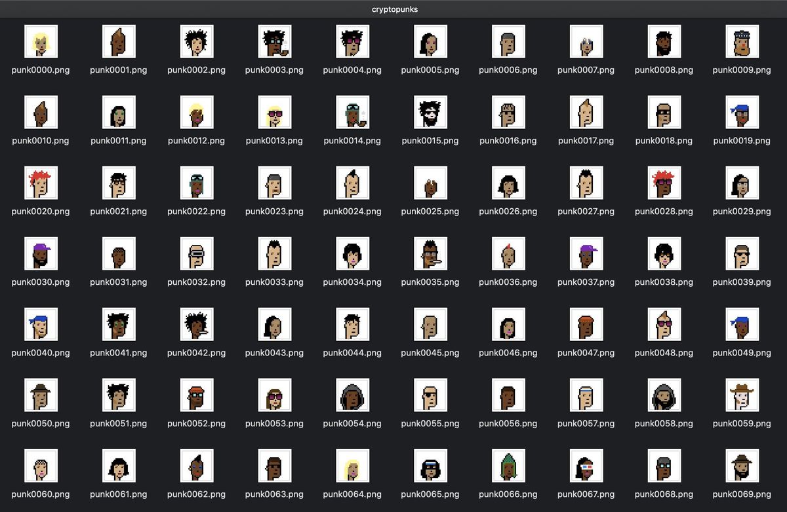Click the punk0037.png file icon
Viewport: 787px width, 512px height.
[x=586, y=253]
